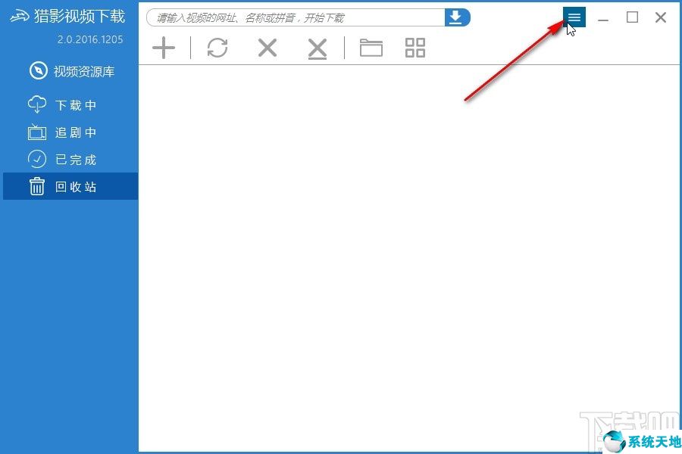Click the X delete task icon
This screenshot has height=454, width=682.
point(267,48)
